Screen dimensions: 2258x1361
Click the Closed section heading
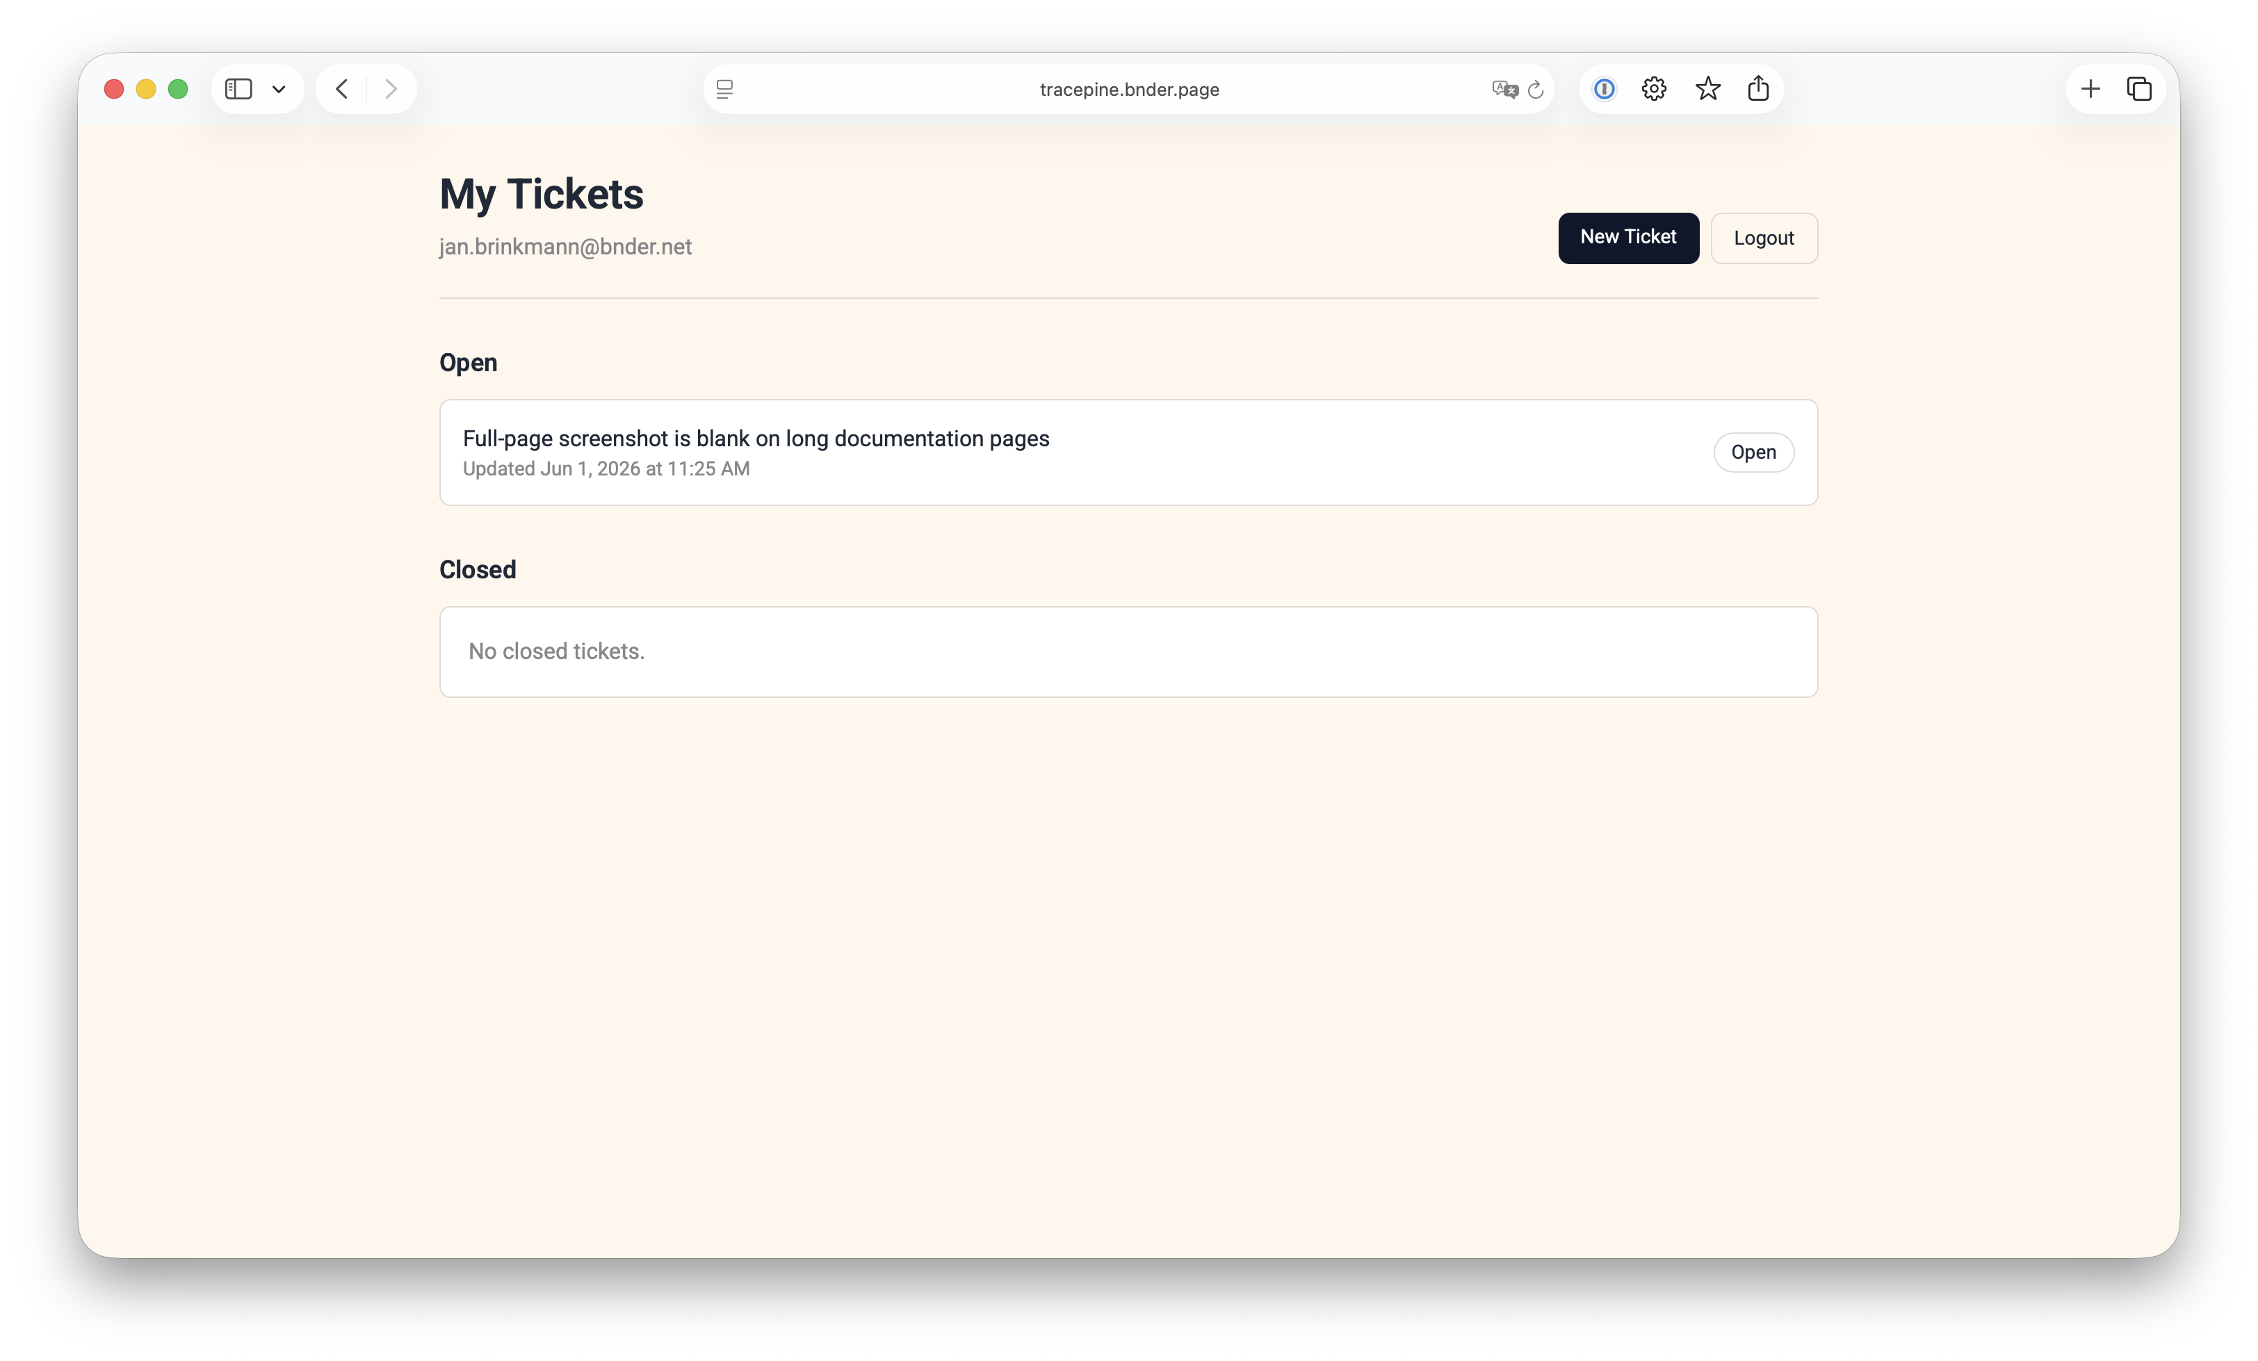click(478, 569)
